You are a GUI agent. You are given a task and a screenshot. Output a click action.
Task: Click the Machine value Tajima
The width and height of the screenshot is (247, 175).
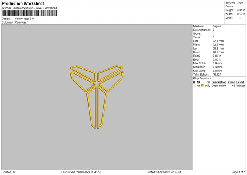(217, 26)
